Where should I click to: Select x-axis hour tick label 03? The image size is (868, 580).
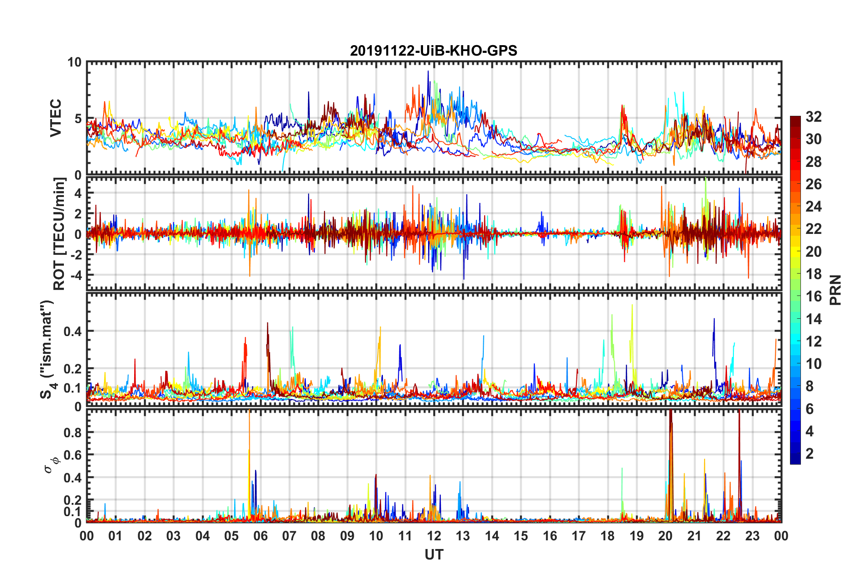click(173, 536)
